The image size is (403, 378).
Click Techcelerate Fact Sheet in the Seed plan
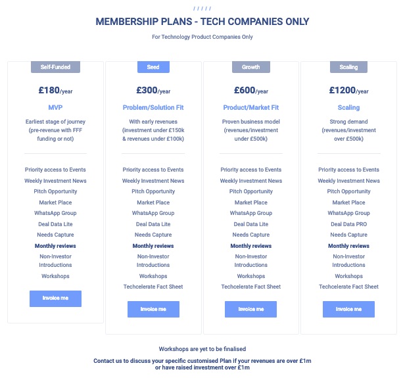click(x=153, y=287)
